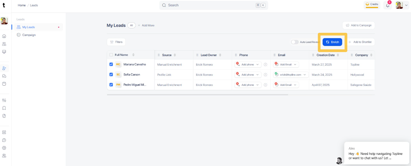411x166 pixels.
Task: Click the chat agent avatar at bottom right
Action: (339, 161)
